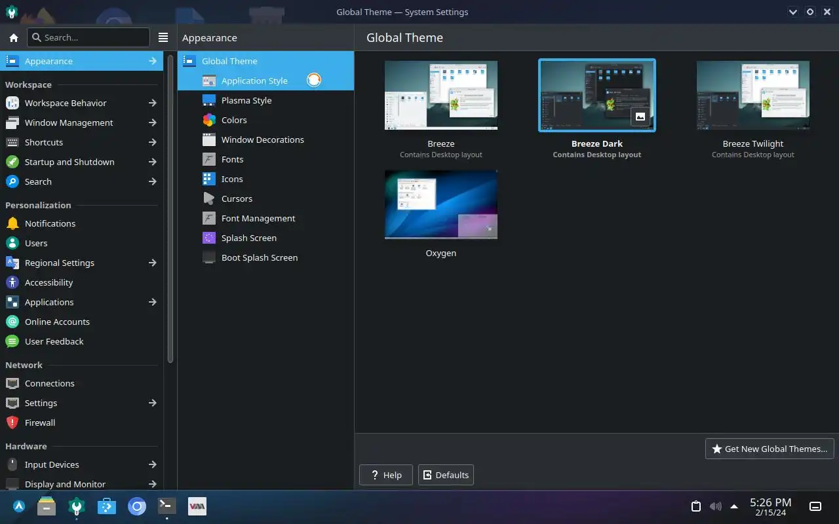Open the Discover store in the taskbar
This screenshot has width=839, height=524.
click(107, 506)
